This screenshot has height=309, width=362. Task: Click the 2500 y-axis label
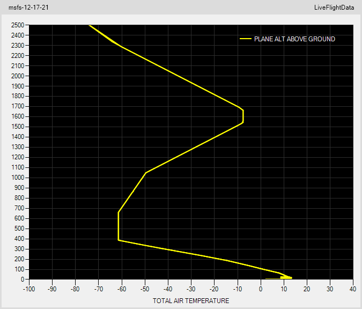click(18, 25)
